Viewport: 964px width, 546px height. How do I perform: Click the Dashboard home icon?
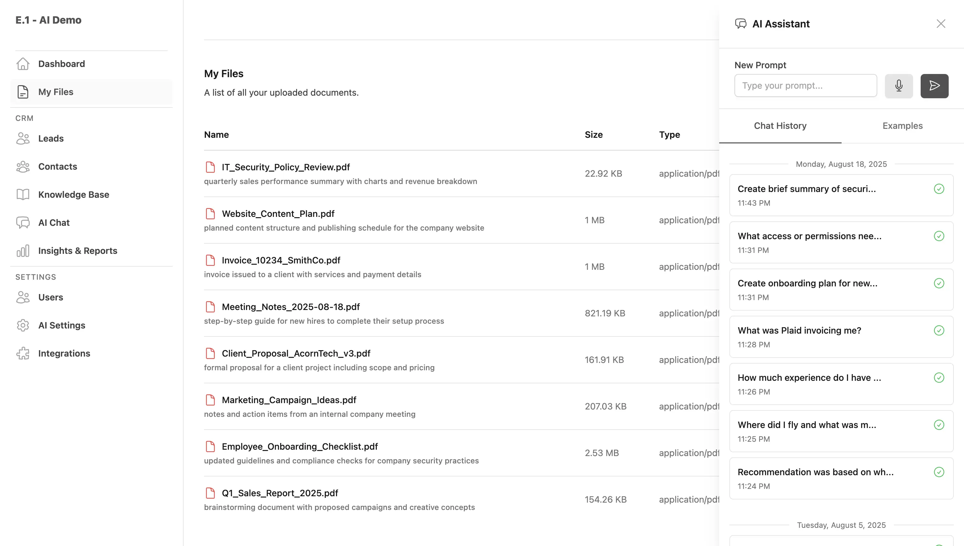click(x=23, y=64)
